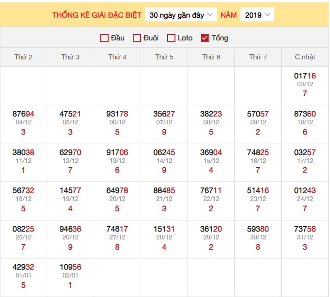Screen dimensions: 330x297
Task: Check the Đầu checkbox
Action: coord(104,38)
